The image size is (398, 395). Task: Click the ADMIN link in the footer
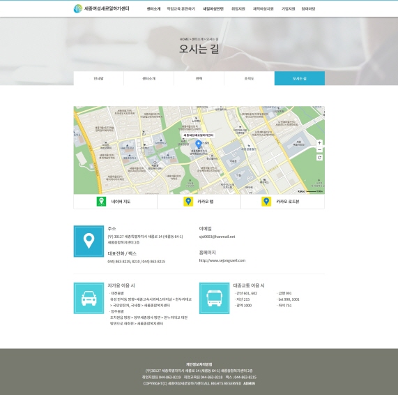tap(249, 383)
